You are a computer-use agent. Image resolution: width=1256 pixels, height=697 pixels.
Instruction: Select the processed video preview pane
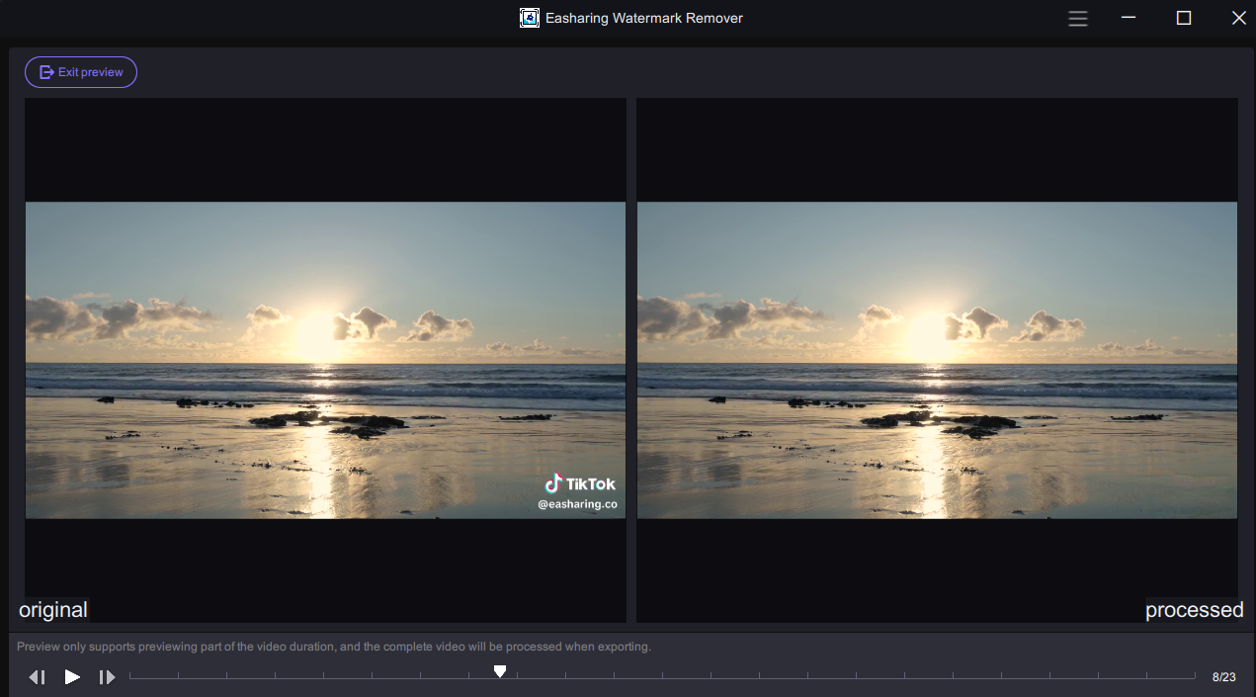pyautogui.click(x=937, y=360)
